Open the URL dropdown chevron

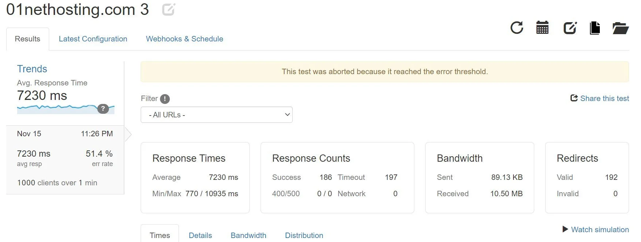coord(286,114)
